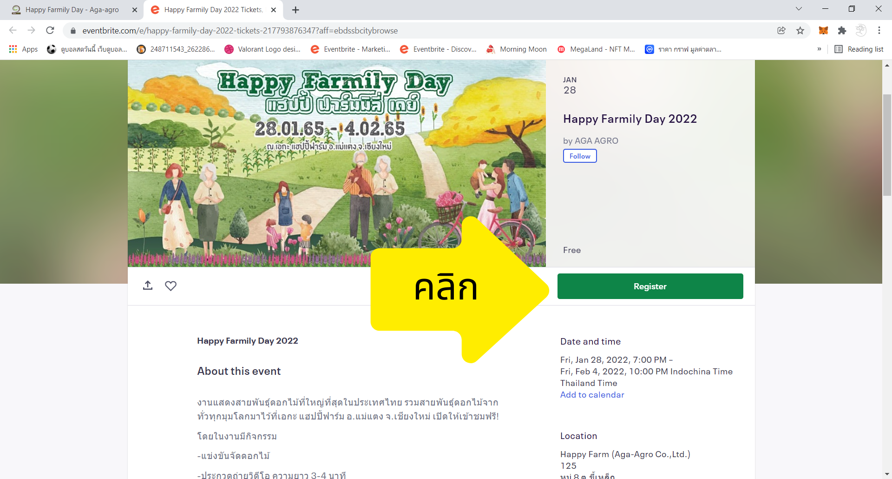Click the share page icon in address bar
The image size is (892, 479).
781,31
